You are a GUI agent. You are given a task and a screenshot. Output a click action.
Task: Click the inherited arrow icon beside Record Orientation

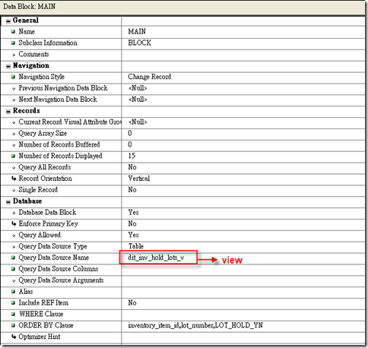pyautogui.click(x=14, y=179)
